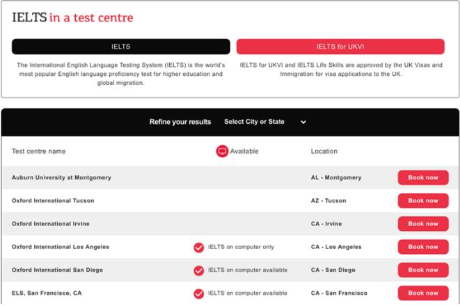Click the dropdown chevron arrow
This screenshot has height=306, width=460.
pos(303,122)
